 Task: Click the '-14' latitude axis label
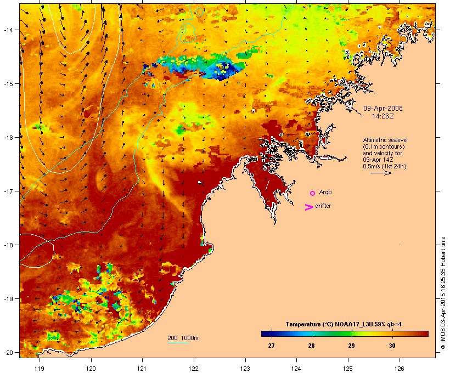(x=8, y=30)
